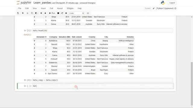Click the Logout button
The height and width of the screenshot is (108, 193).
[172, 3]
